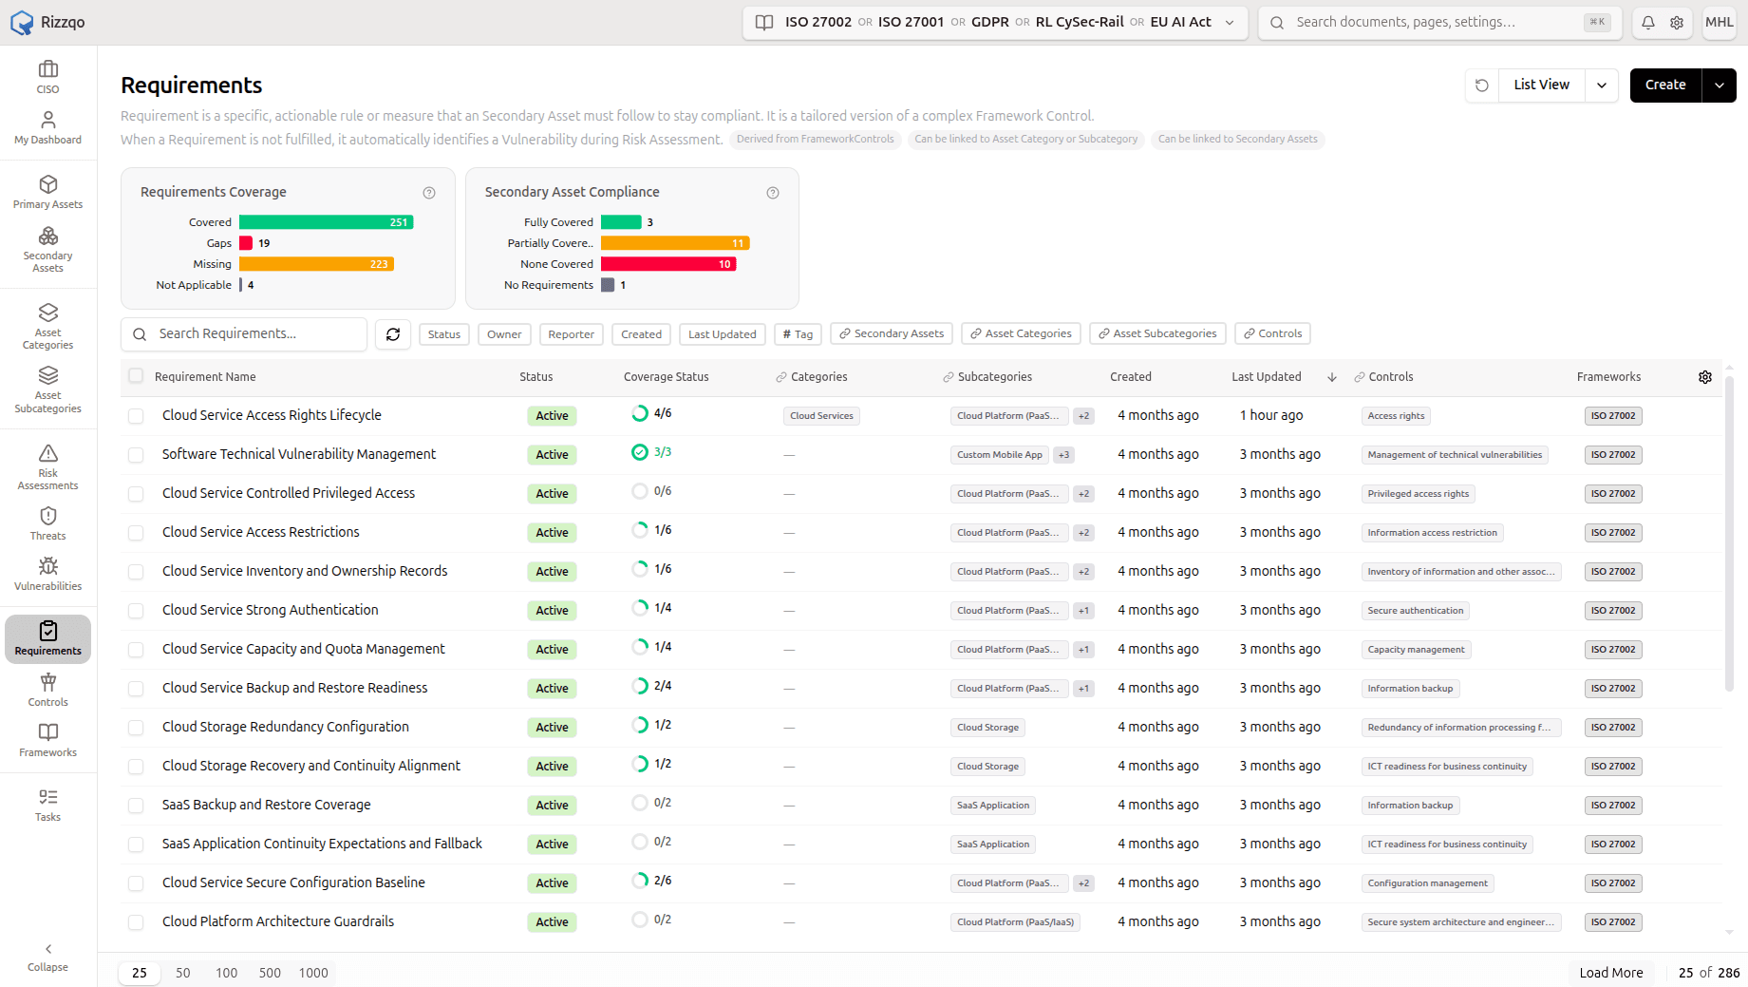
Task: Open the CISO sidebar icon
Action: click(x=47, y=77)
